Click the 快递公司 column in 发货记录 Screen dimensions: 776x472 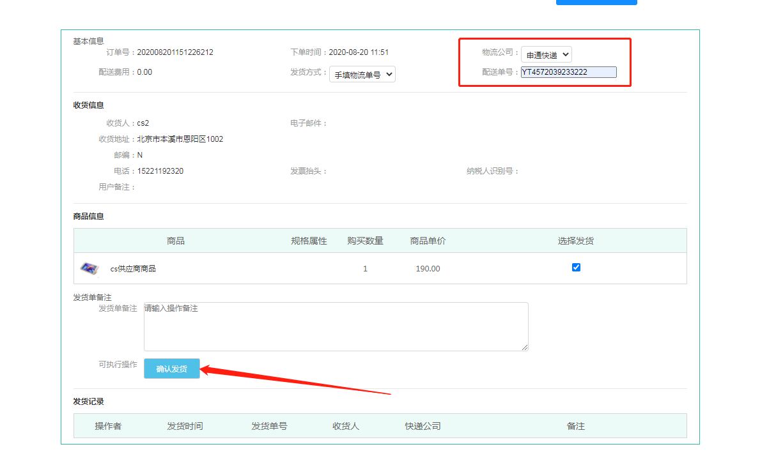423,426
